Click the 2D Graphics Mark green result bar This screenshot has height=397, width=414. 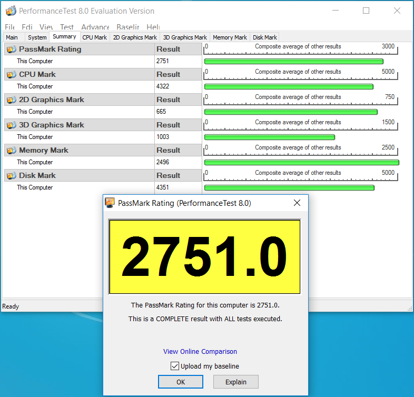[x=291, y=112]
